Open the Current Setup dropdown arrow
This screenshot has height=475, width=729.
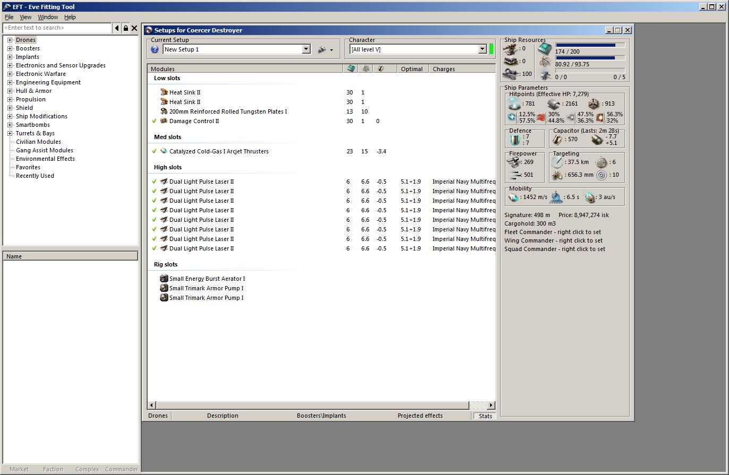306,49
